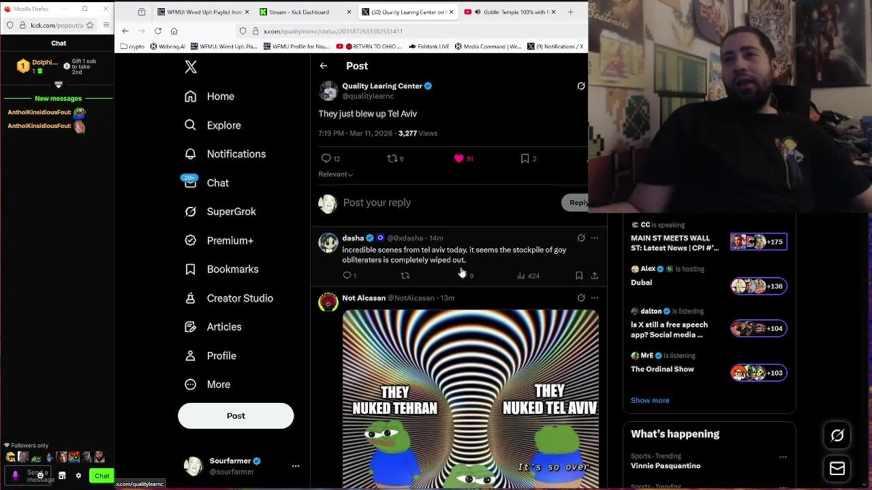Open Kick chat shop icon
Screen dimensions: 872x490
click(62, 476)
